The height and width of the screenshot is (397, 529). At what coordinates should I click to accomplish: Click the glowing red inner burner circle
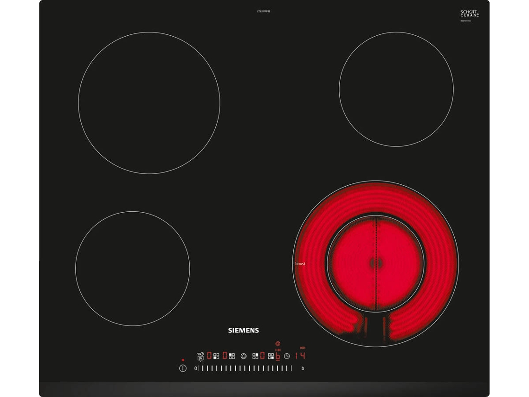point(375,263)
